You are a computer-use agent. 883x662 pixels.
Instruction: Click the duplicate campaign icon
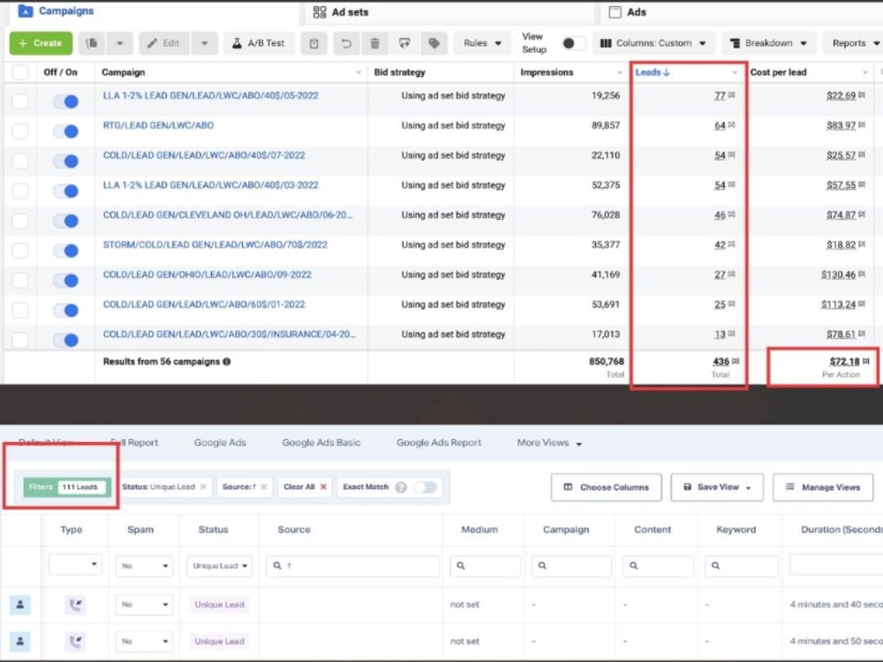92,43
